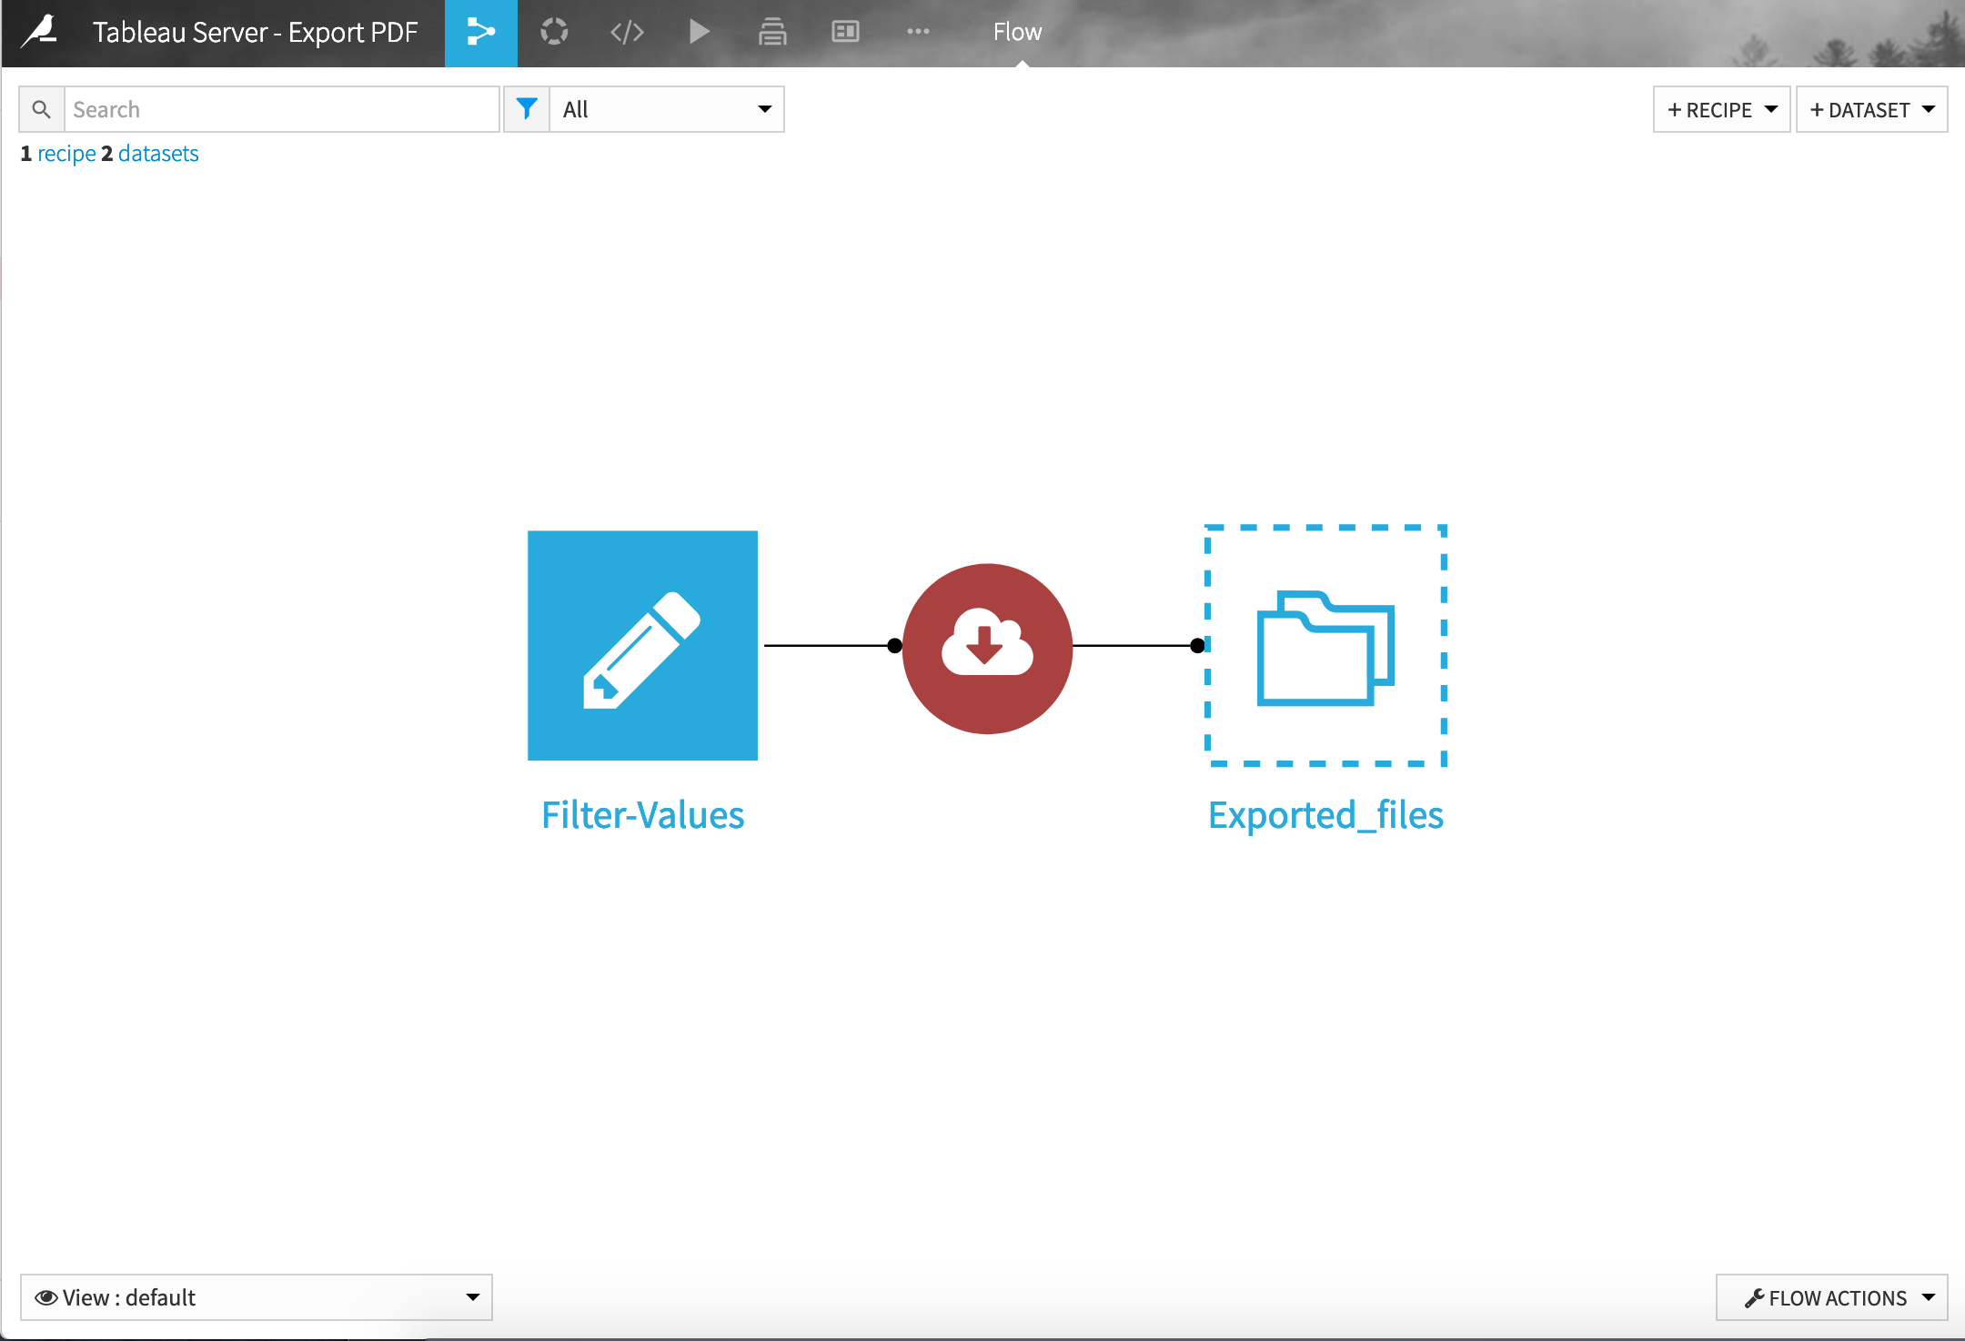The width and height of the screenshot is (1965, 1341).
Task: Open the Lab circular icon
Action: tap(553, 33)
